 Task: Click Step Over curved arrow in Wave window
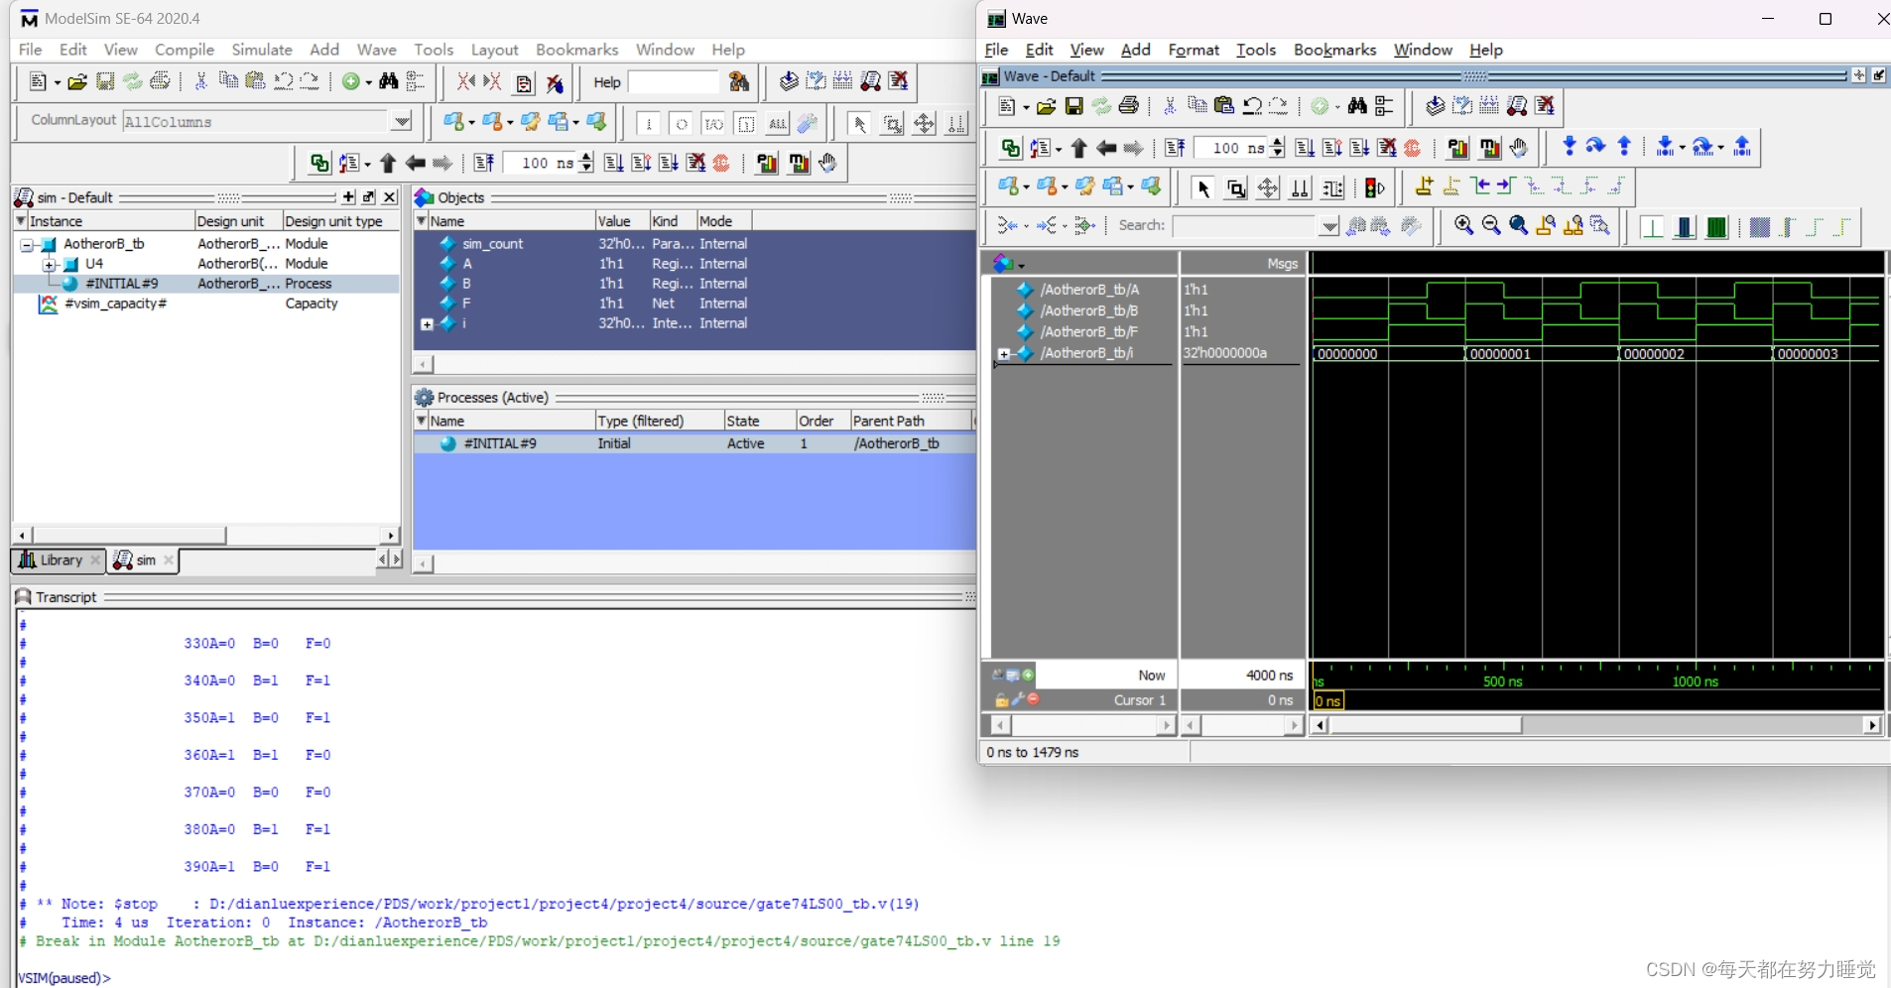(1595, 147)
